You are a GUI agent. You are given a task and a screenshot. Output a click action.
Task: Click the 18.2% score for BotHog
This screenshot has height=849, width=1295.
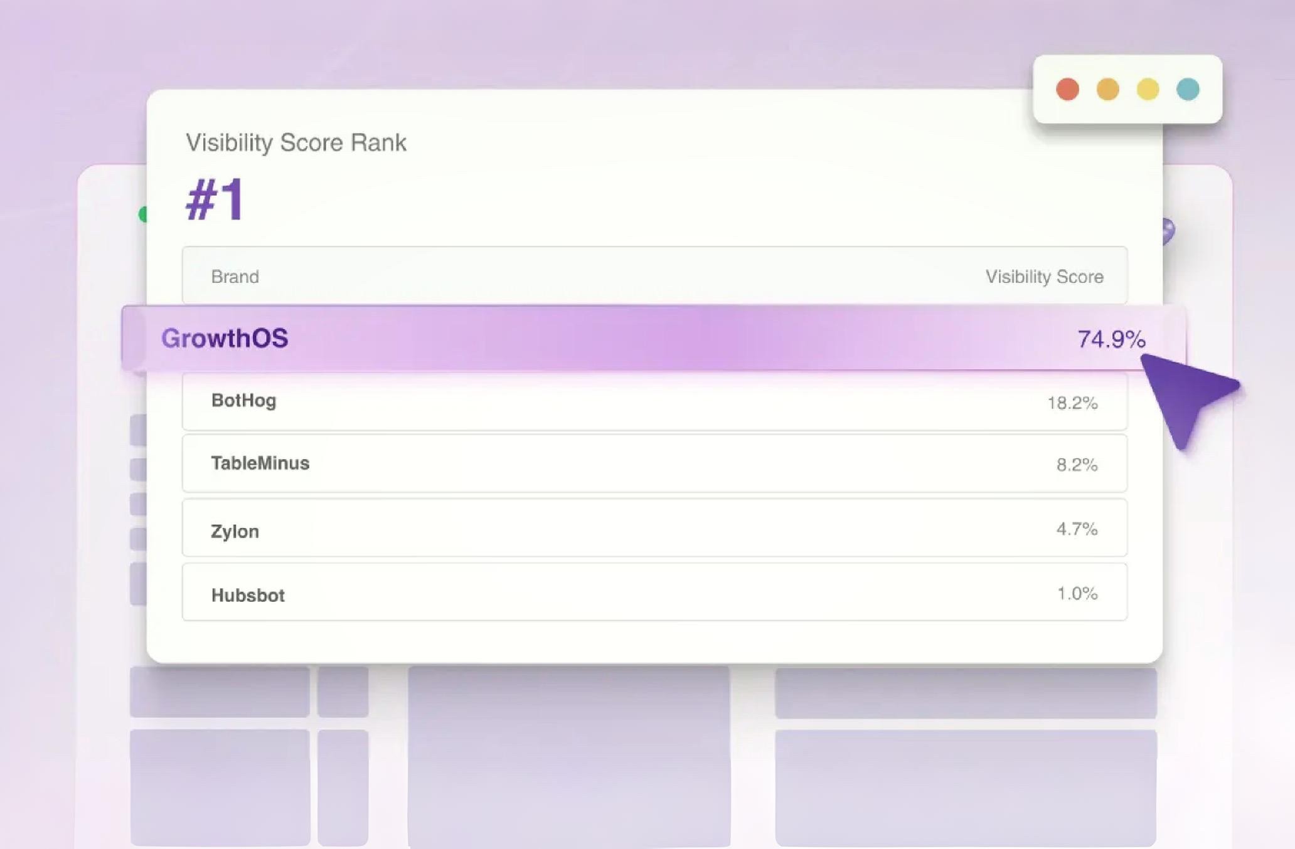(1072, 403)
